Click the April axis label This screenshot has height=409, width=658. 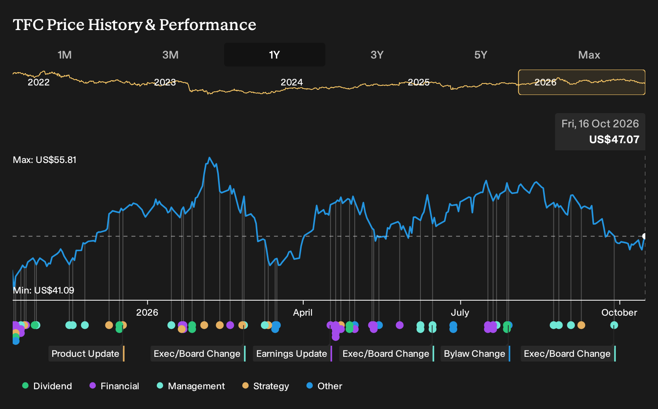click(x=302, y=312)
